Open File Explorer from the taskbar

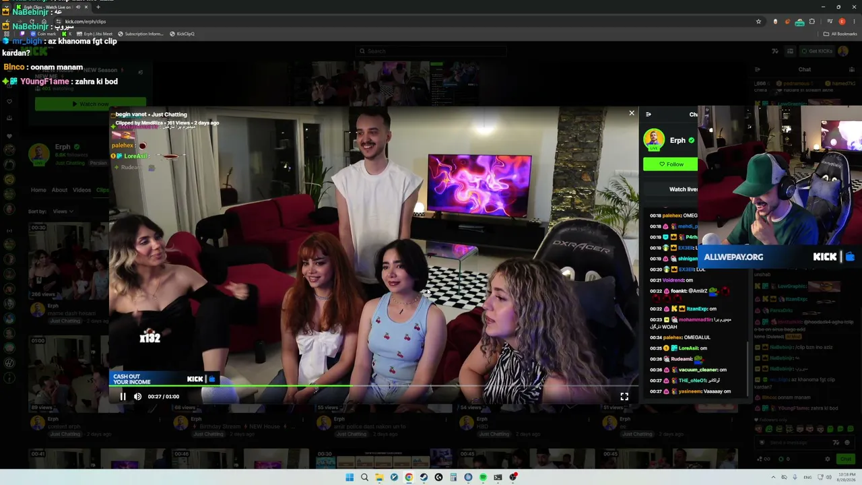pos(379,478)
